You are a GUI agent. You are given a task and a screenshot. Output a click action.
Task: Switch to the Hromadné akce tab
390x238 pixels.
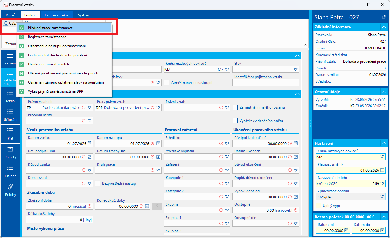pyautogui.click(x=57, y=15)
